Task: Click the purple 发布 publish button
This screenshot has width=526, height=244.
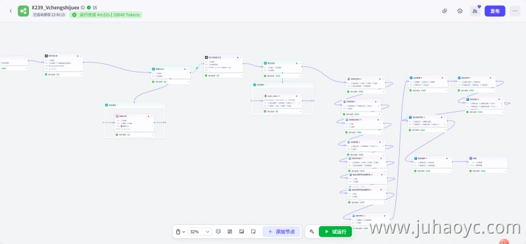Action: point(495,11)
